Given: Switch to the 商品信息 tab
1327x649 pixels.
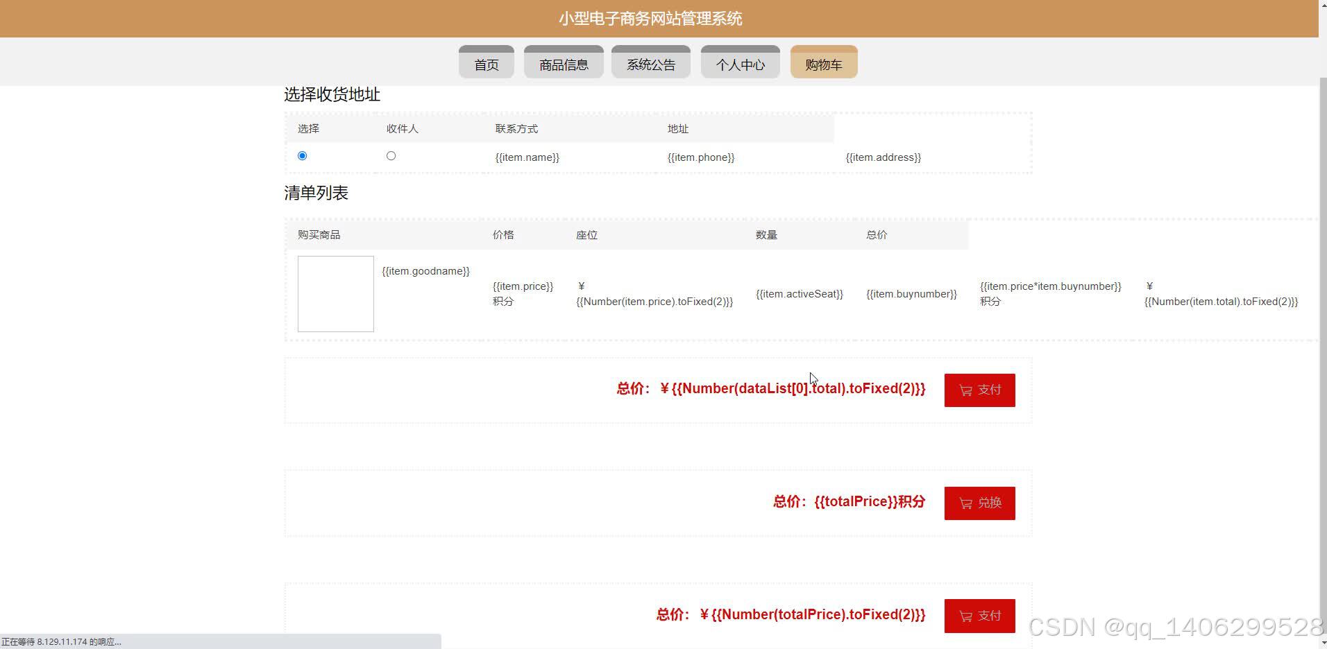Looking at the screenshot, I should tap(563, 62).
